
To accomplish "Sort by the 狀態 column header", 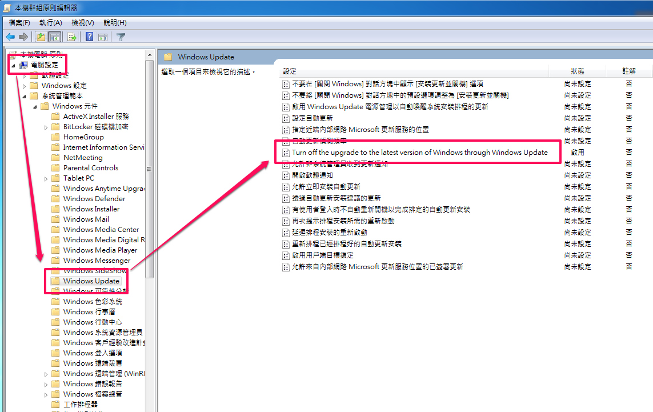I will click(577, 71).
